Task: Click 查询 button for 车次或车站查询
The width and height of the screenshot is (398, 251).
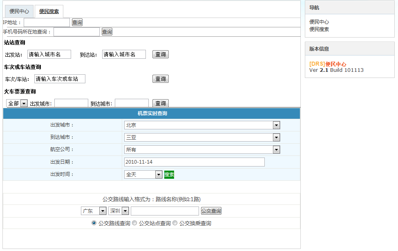Action: coord(161,79)
